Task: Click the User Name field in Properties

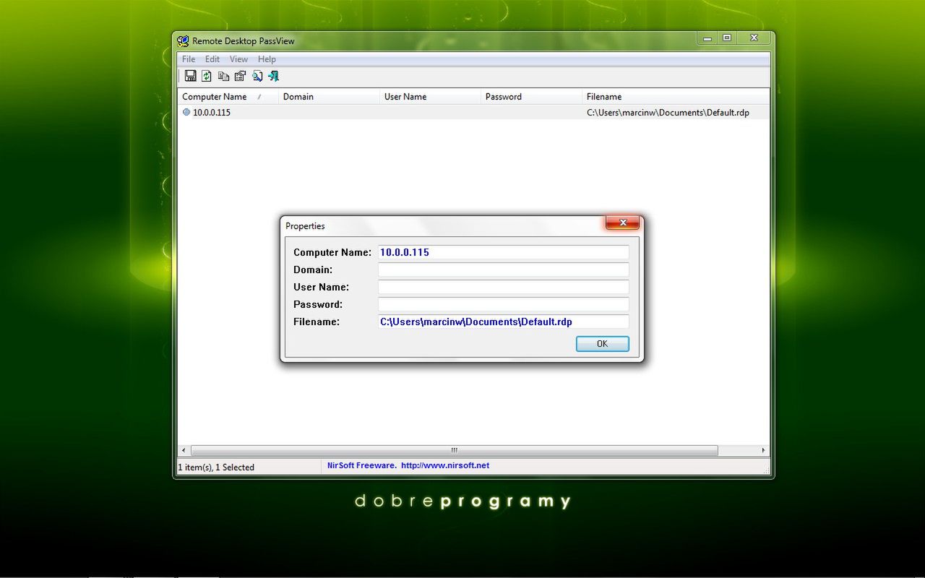Action: tap(504, 287)
